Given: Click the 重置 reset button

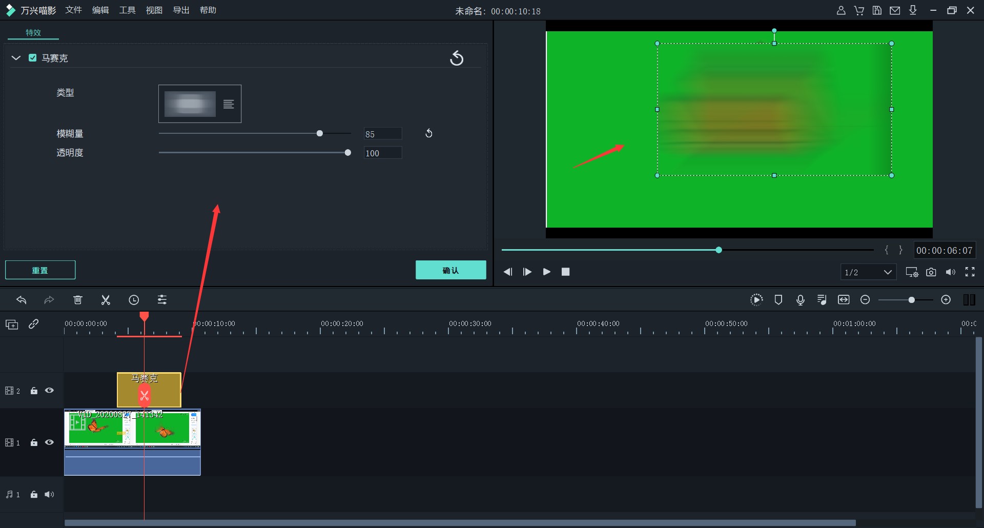Looking at the screenshot, I should coord(40,270).
